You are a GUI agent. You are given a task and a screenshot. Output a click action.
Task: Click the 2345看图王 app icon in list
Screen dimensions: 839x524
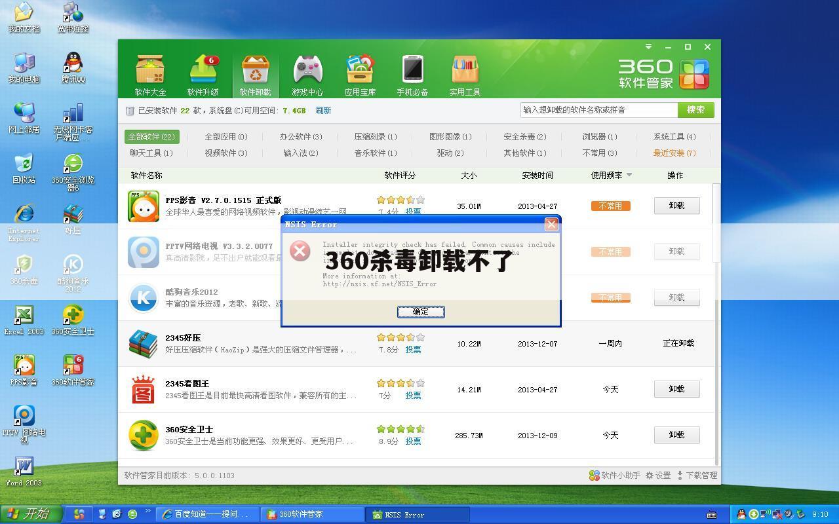pos(144,390)
